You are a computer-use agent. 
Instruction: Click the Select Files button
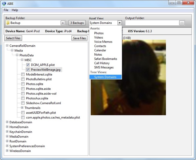(13, 38)
